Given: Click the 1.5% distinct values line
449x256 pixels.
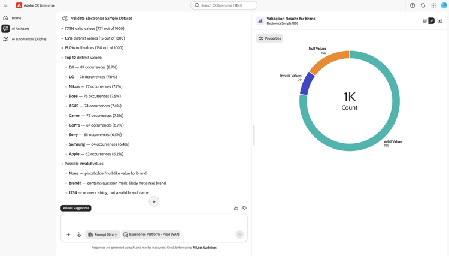Looking at the screenshot, I should [95, 38].
